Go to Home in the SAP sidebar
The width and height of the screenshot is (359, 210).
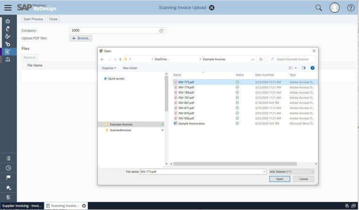[x=8, y=21]
